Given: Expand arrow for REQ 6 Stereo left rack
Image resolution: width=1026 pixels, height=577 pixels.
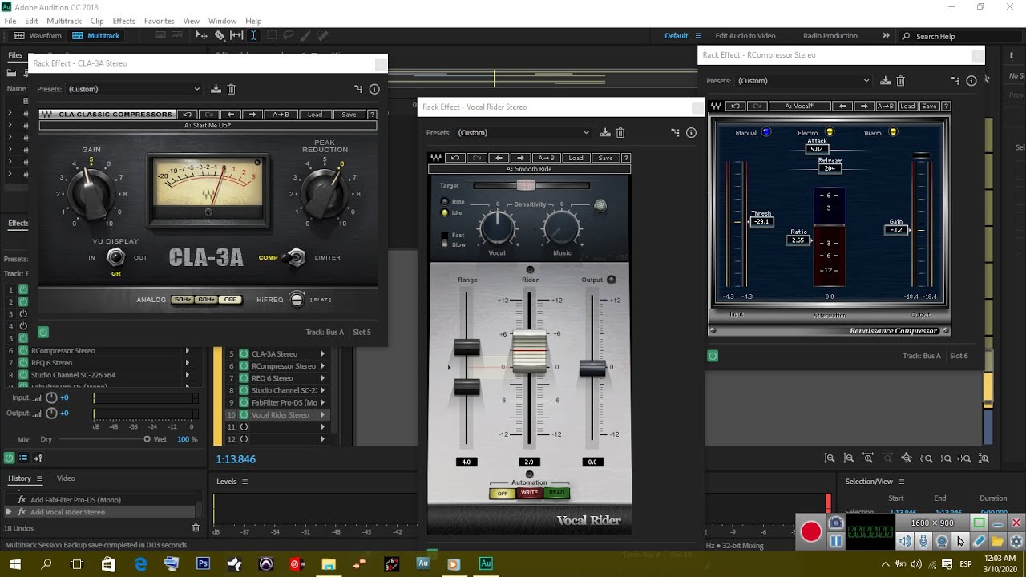Looking at the screenshot, I should (188, 363).
